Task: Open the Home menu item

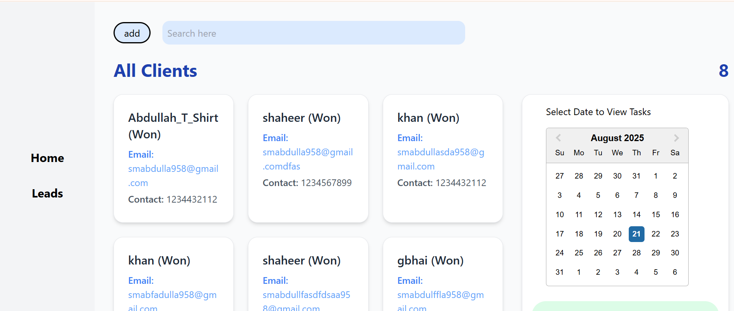Action: [x=47, y=158]
